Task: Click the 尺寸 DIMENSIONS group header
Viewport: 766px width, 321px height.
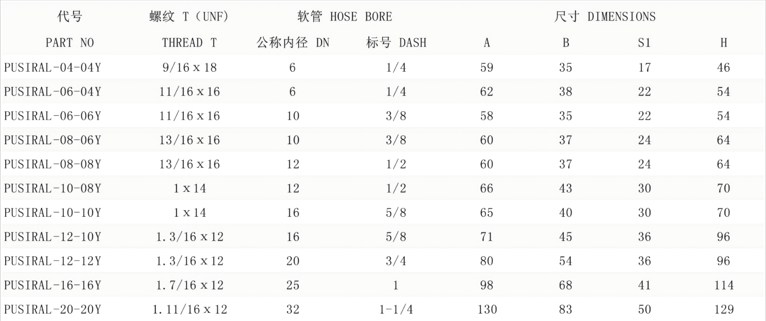Action: click(x=605, y=17)
